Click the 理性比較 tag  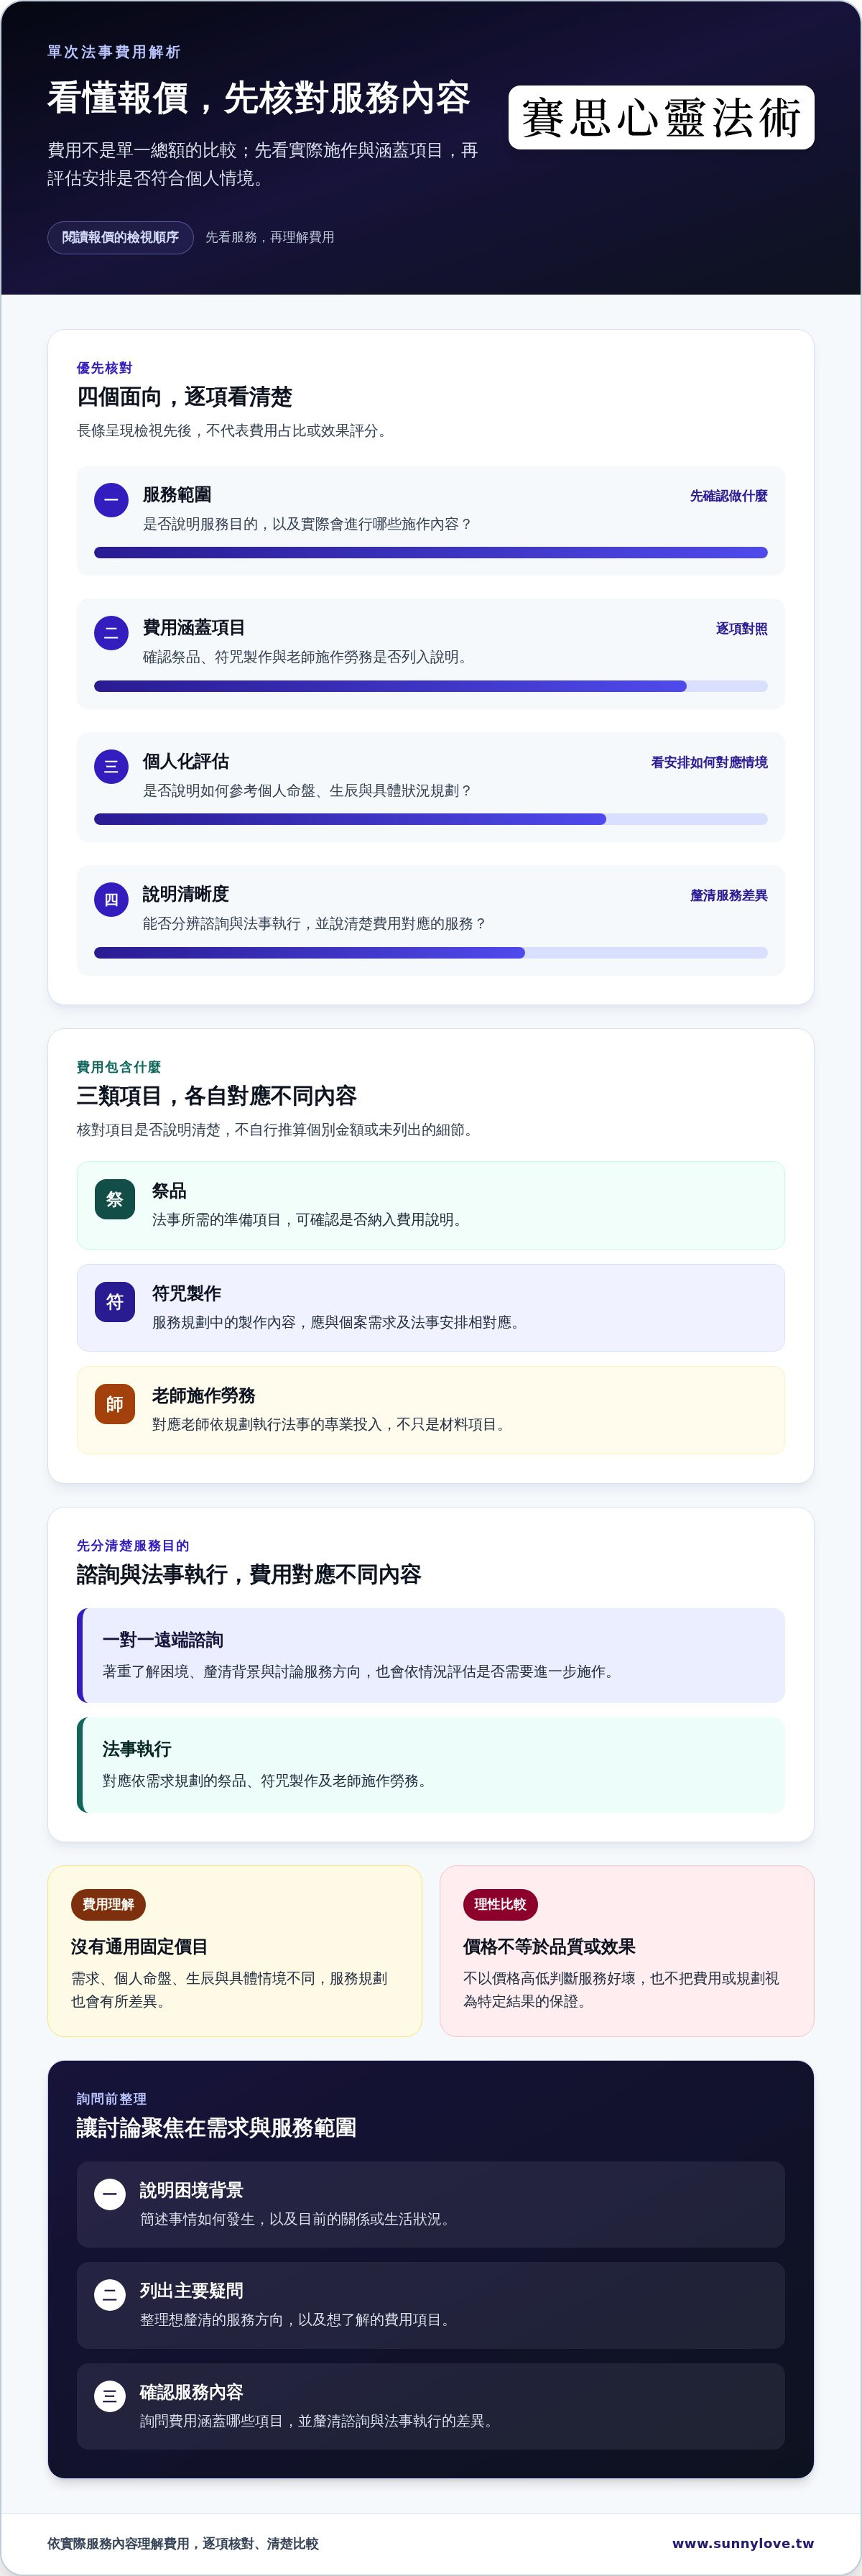point(500,1904)
